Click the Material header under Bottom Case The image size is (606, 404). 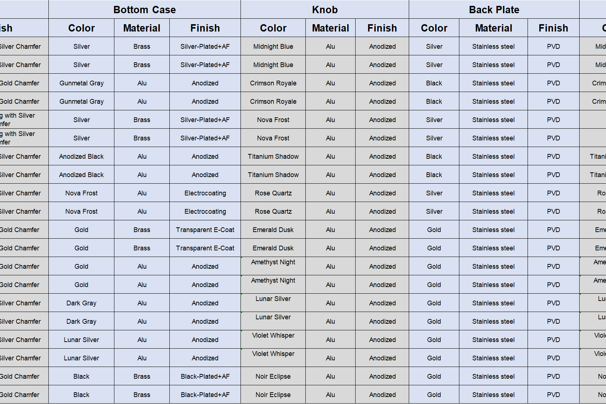[x=142, y=28]
